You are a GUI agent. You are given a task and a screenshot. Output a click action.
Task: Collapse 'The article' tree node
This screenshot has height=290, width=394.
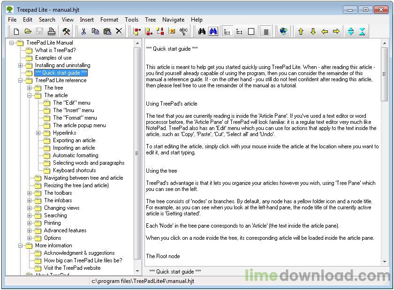[x=30, y=95]
